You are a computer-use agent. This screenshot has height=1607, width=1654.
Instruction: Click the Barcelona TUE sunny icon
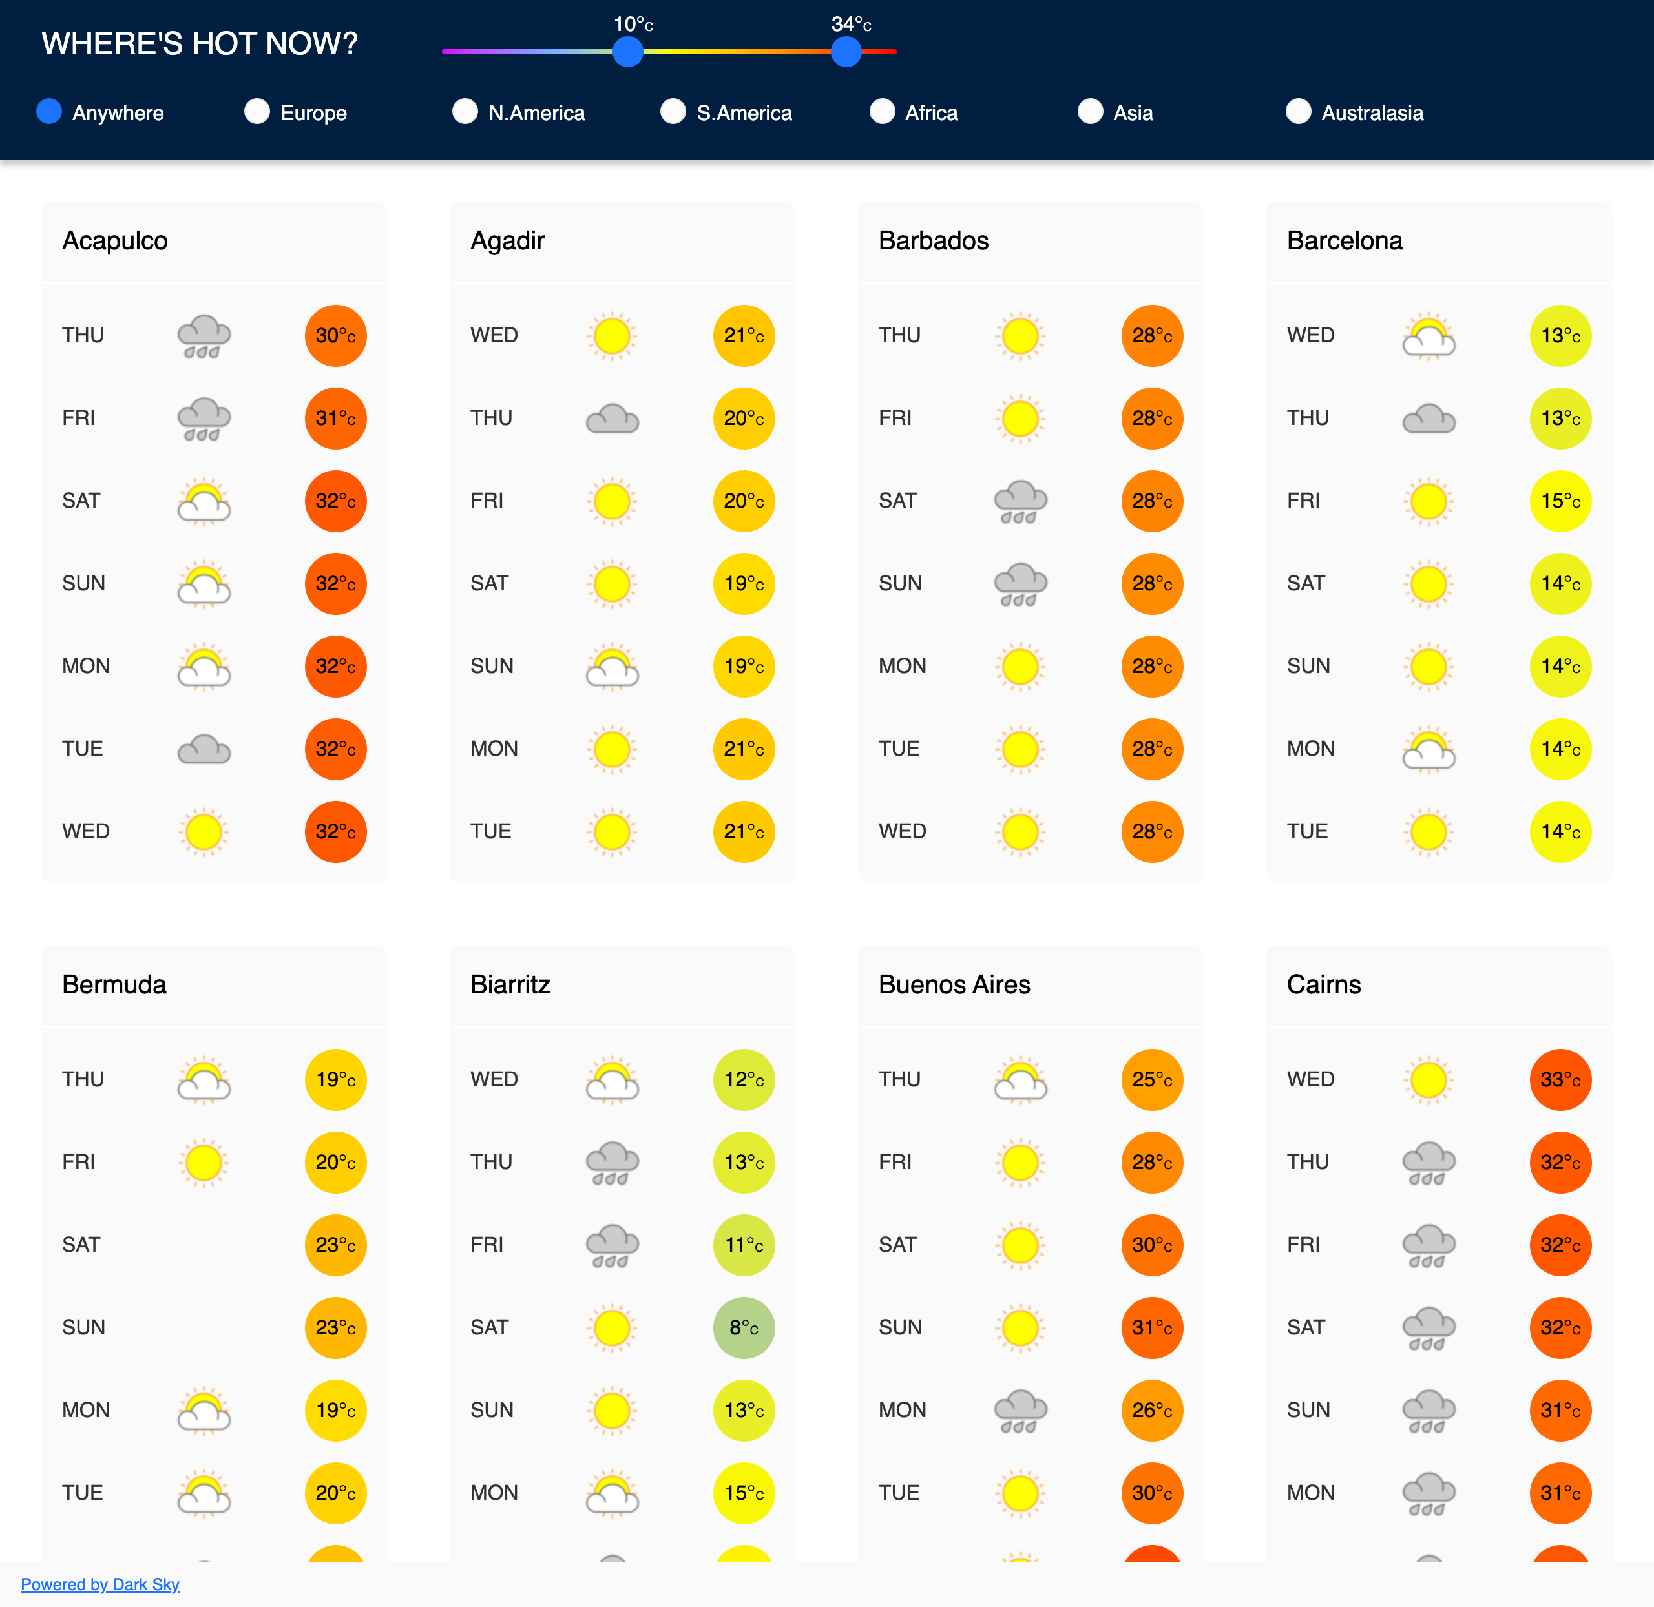pos(1429,832)
